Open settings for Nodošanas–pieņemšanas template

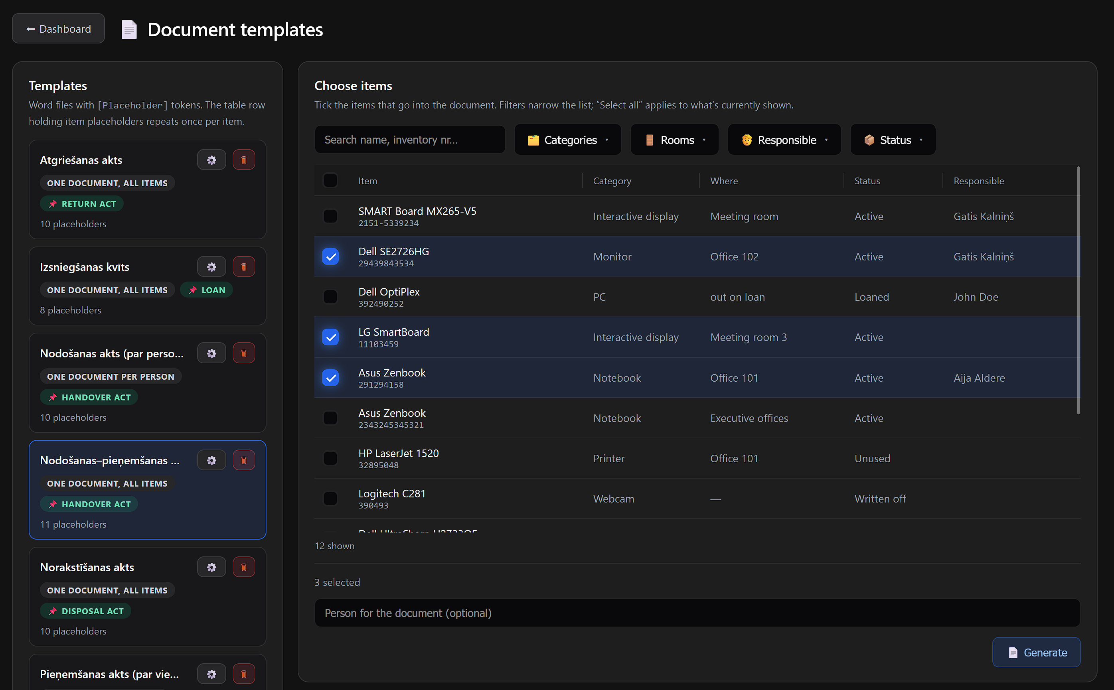click(211, 460)
